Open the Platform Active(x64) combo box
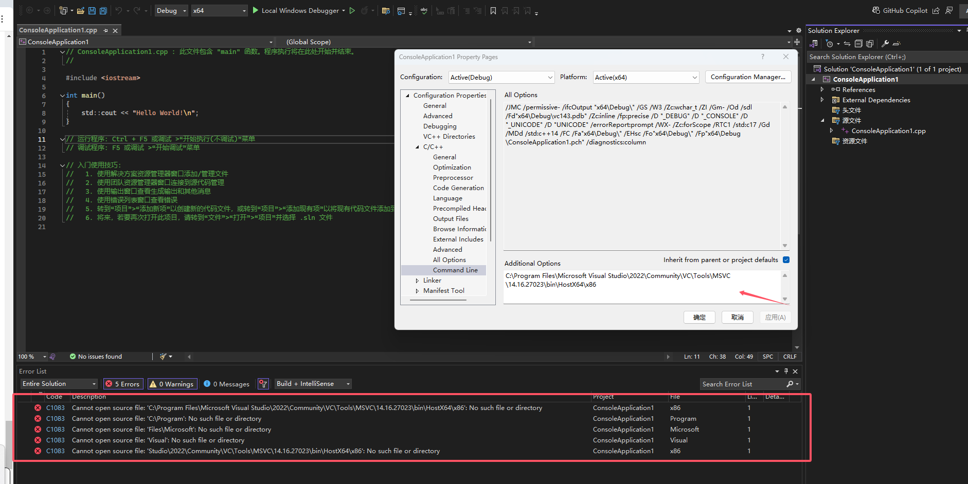The width and height of the screenshot is (968, 484). [646, 77]
